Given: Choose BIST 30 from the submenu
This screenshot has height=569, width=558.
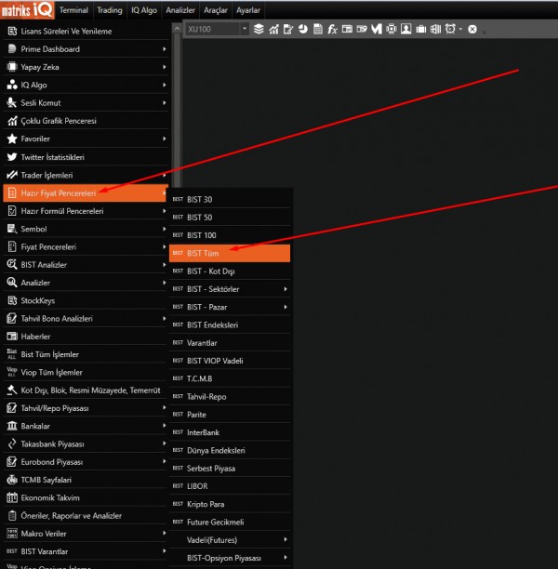Looking at the screenshot, I should click(230, 199).
